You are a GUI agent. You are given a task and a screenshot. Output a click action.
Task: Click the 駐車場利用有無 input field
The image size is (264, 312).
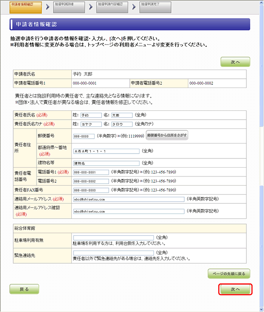(114, 238)
